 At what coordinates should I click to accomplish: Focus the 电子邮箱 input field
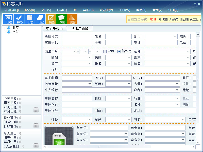77,78
